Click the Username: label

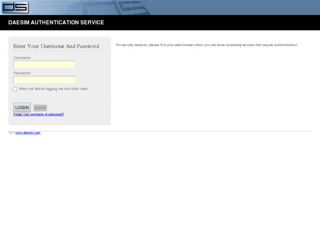pos(22,58)
